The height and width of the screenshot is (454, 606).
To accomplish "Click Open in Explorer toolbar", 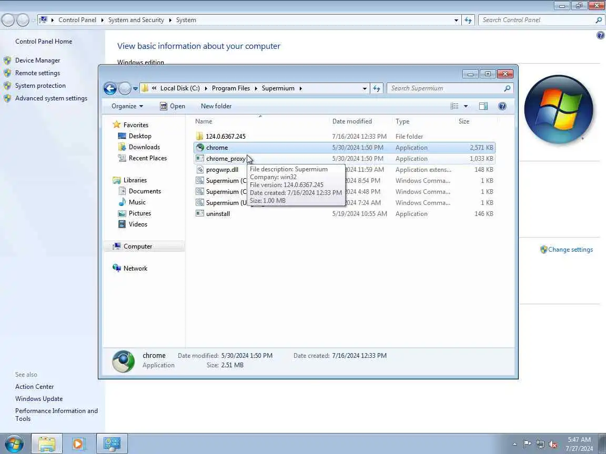I will click(173, 106).
